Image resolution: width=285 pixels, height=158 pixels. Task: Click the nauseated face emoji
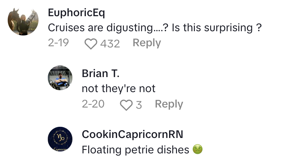point(198,150)
